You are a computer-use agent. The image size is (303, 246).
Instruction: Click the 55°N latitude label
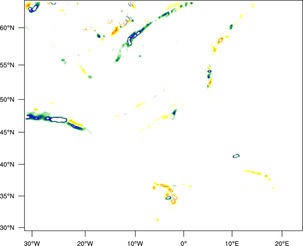coord(7,65)
